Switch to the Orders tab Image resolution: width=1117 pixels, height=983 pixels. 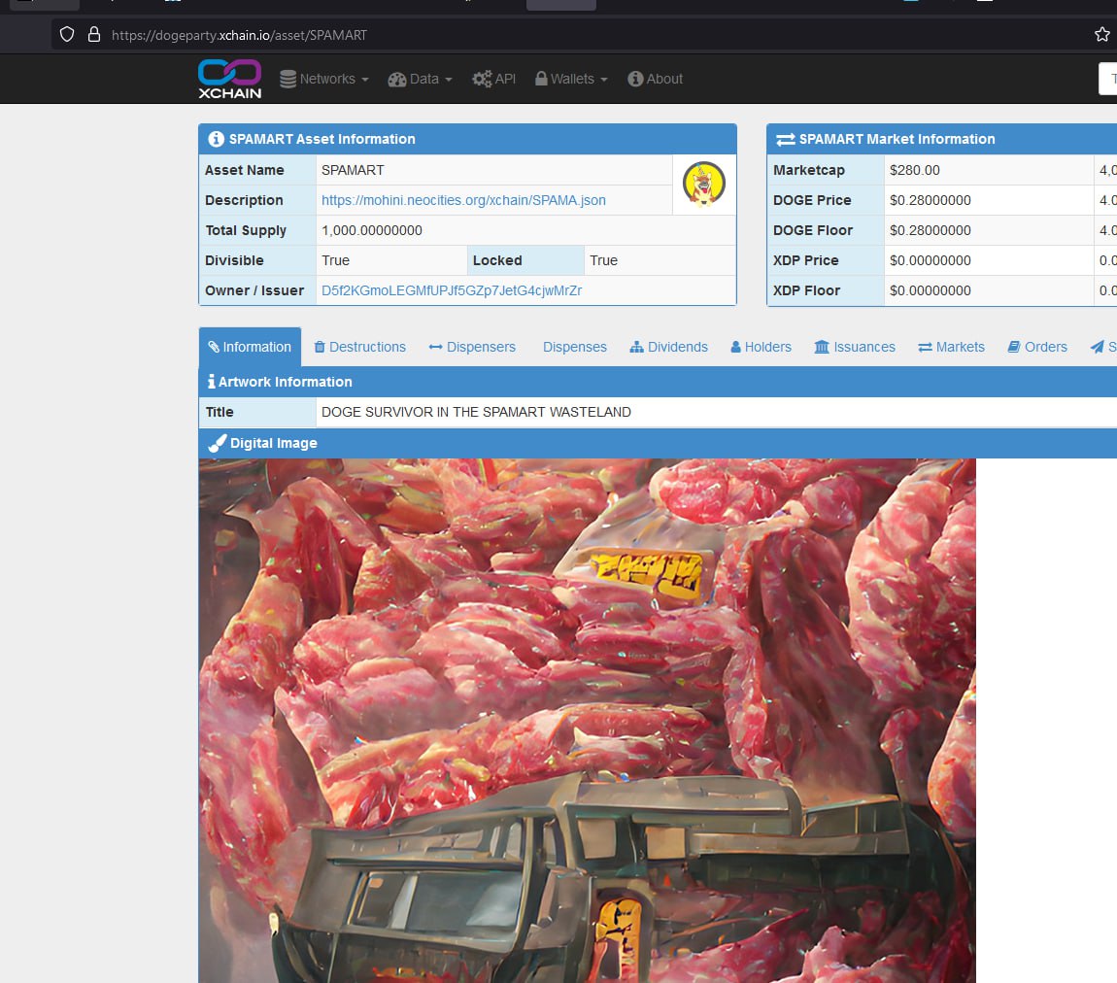(1037, 347)
